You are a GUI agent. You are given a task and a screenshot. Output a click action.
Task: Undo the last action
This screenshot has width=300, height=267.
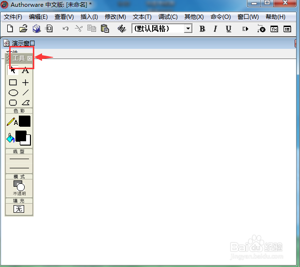[x=65, y=29]
